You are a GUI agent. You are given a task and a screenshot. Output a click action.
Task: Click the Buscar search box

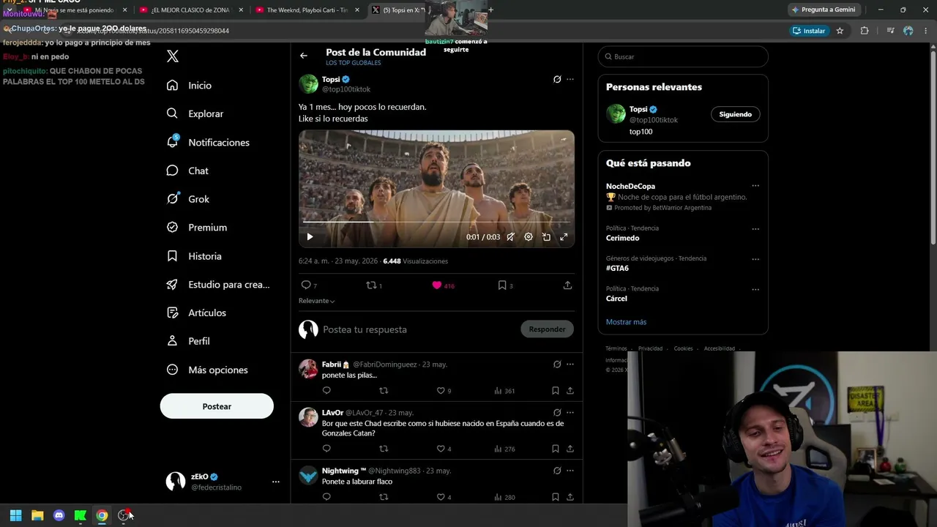coord(683,56)
